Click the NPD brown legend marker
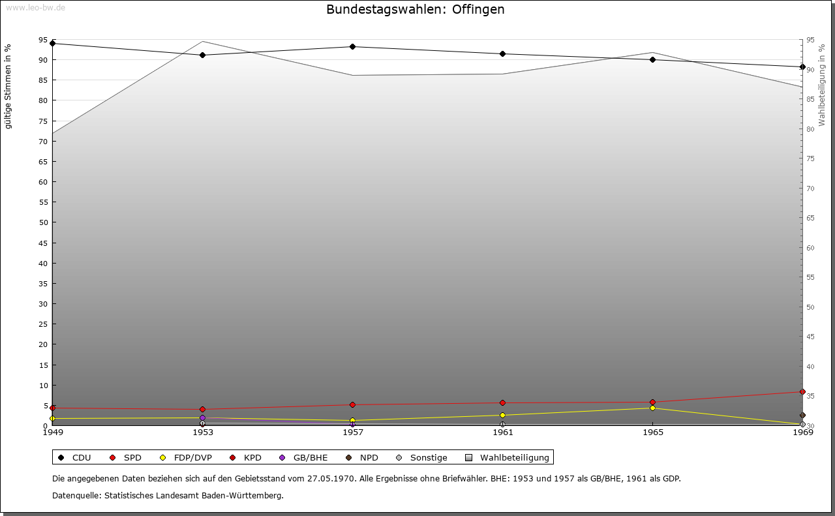The image size is (835, 516). pyautogui.click(x=349, y=458)
